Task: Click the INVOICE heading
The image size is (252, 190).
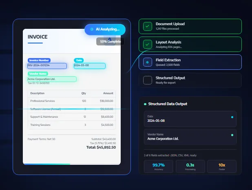Action: (x=38, y=37)
